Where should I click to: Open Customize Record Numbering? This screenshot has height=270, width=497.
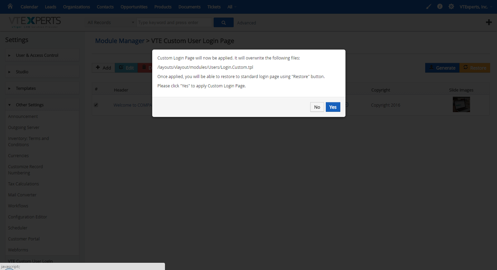coord(25,170)
